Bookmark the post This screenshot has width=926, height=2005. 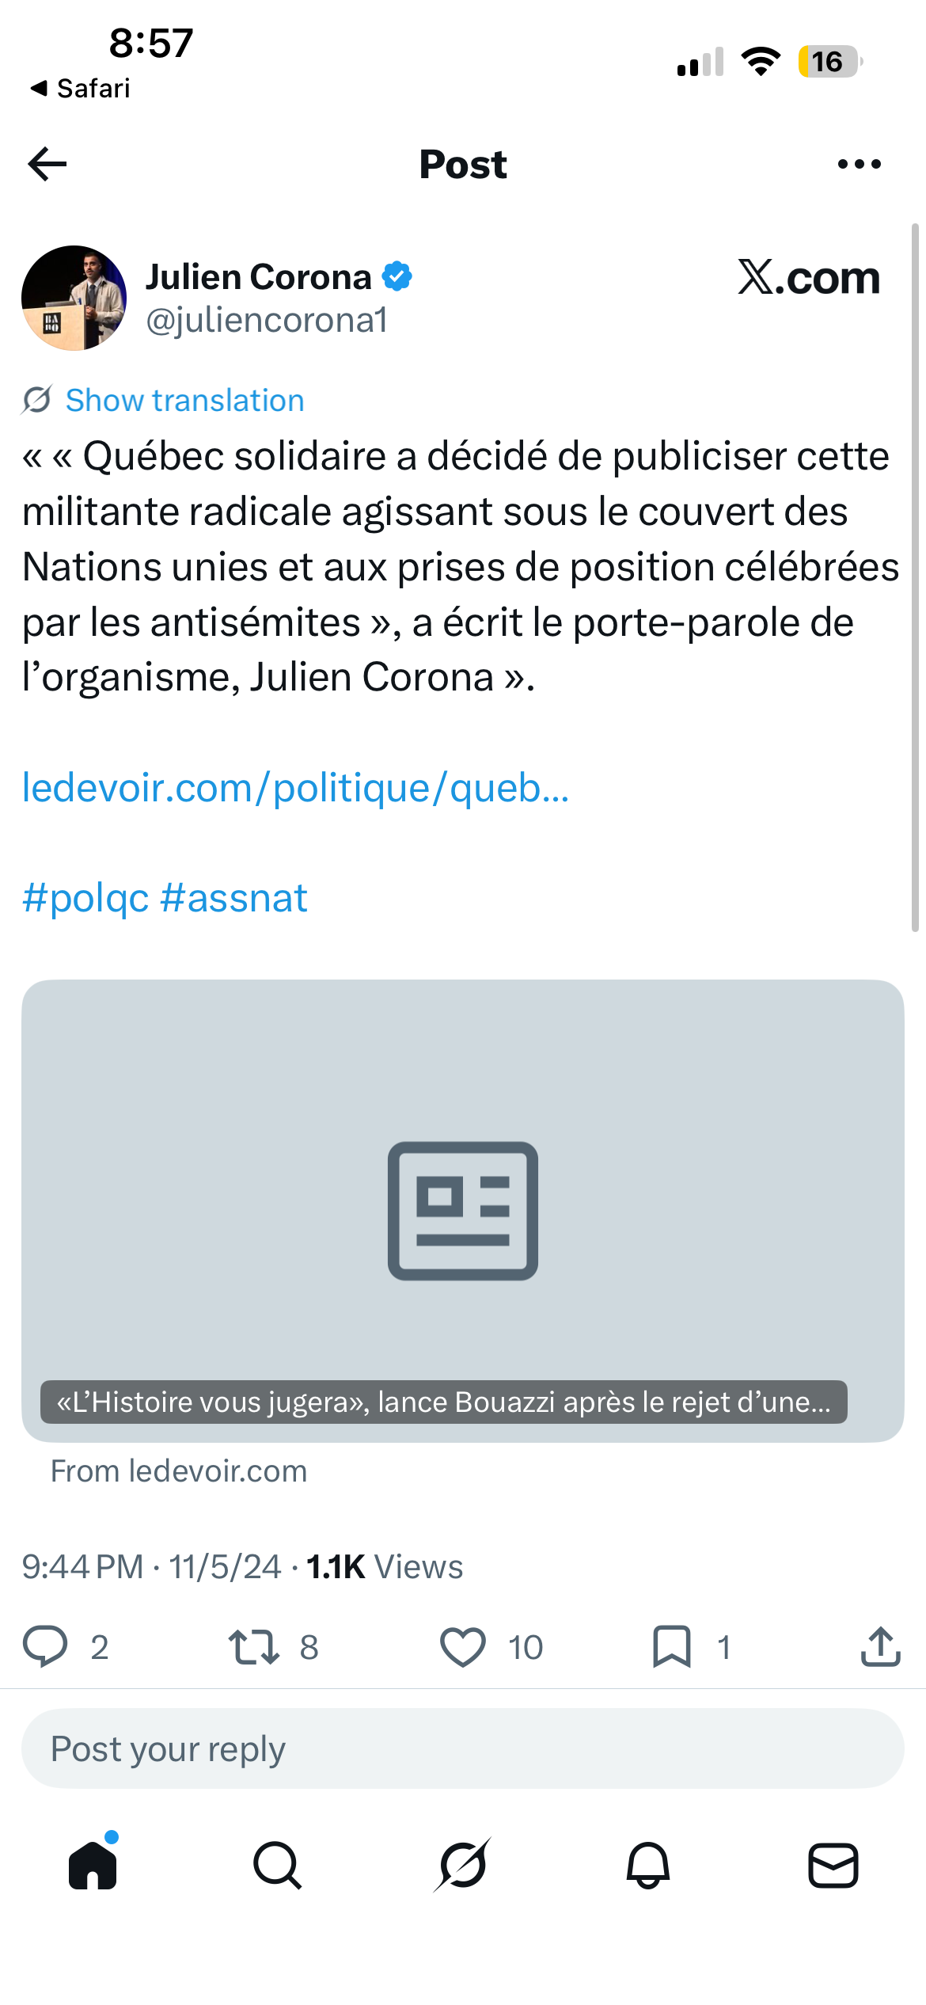coord(672,1647)
